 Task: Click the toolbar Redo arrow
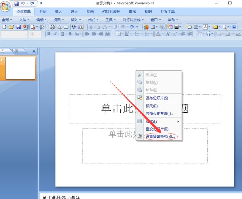point(132,27)
